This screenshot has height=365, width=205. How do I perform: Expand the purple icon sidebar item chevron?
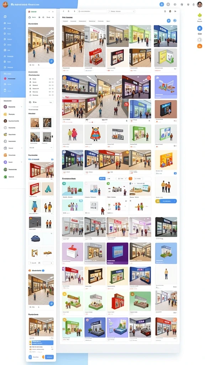[x=22, y=162]
